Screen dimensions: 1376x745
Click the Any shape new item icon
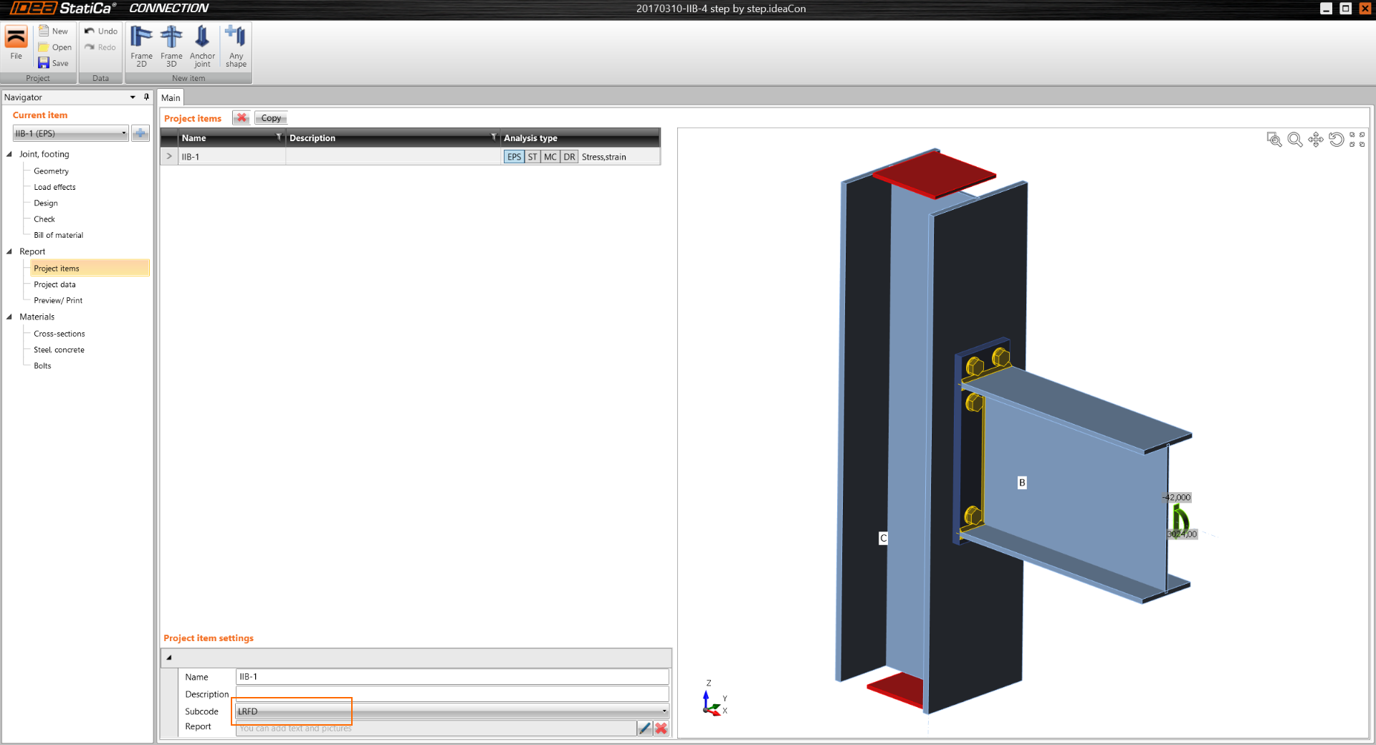click(236, 46)
